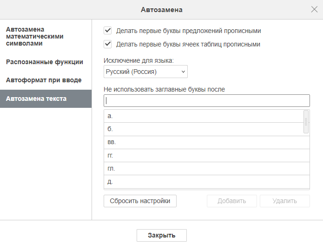323x244 pixels.
Task: Toggle 'Делать первые буквы ячеек таблиц прописными' checkbox
Action: (x=107, y=44)
